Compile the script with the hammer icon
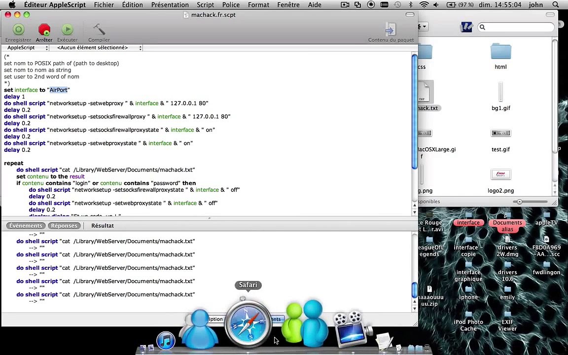 coord(99,30)
